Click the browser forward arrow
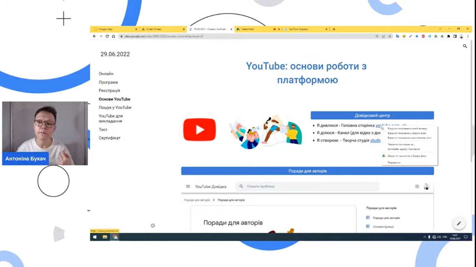The image size is (476, 267). [x=101, y=36]
